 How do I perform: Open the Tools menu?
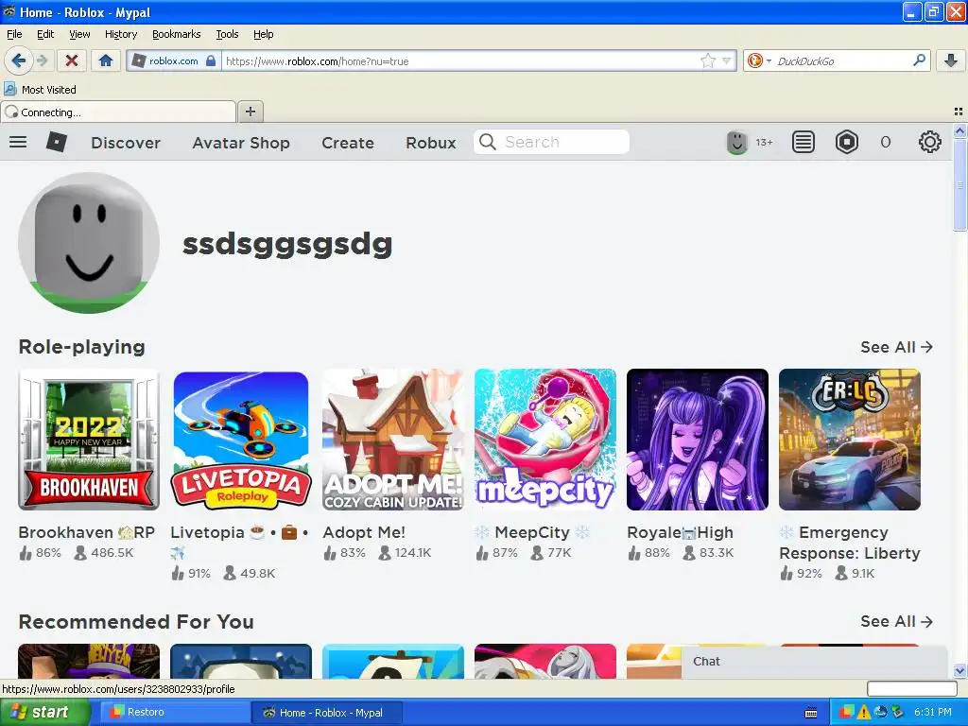(x=227, y=34)
